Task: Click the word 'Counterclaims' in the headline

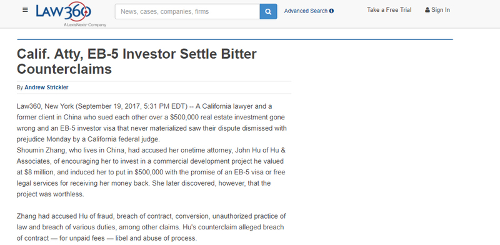Action: coord(64,69)
